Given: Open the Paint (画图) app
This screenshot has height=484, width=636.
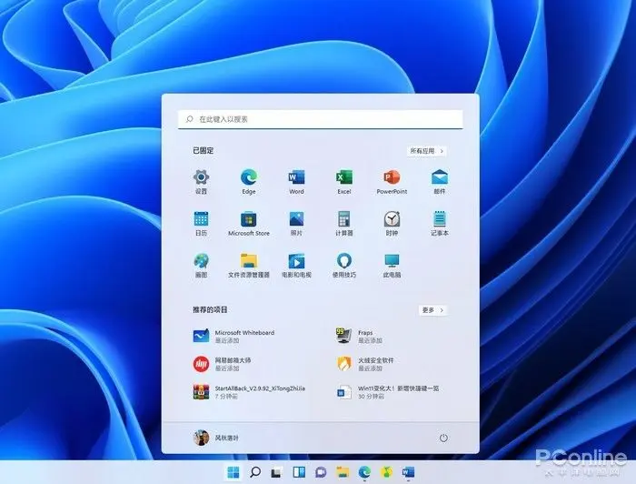Looking at the screenshot, I should pos(201,261).
